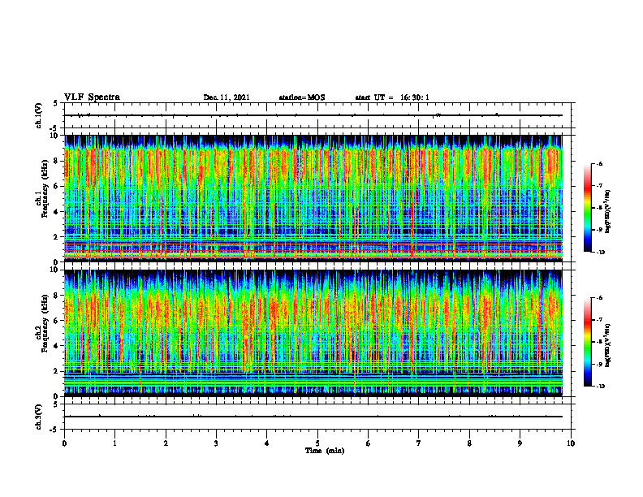Click the time axis tick label "1"

114,443
